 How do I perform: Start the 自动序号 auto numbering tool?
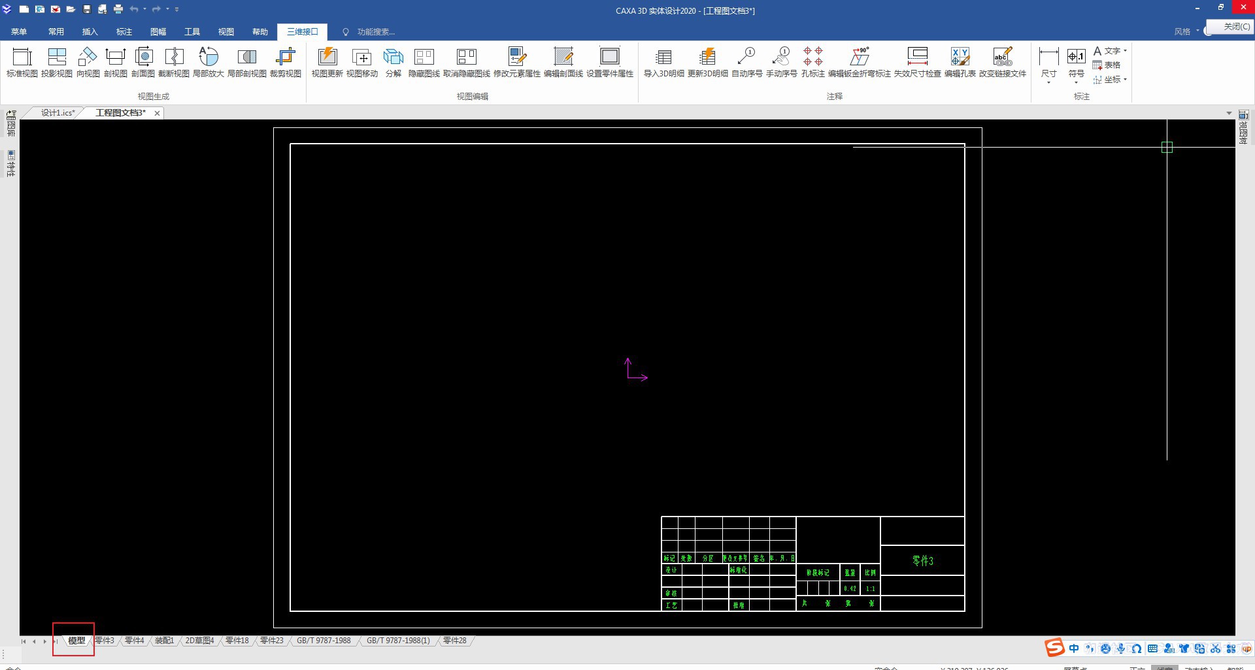point(746,62)
